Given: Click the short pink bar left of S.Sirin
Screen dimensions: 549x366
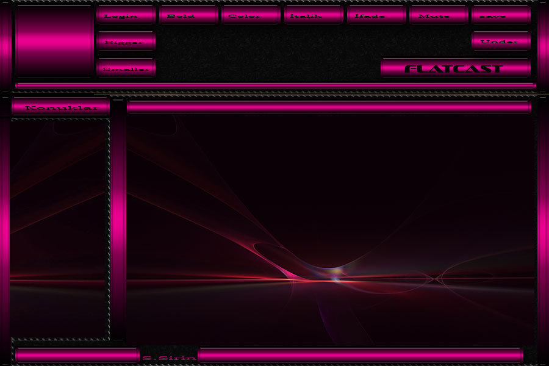Looking at the screenshot, I should click(x=77, y=356).
